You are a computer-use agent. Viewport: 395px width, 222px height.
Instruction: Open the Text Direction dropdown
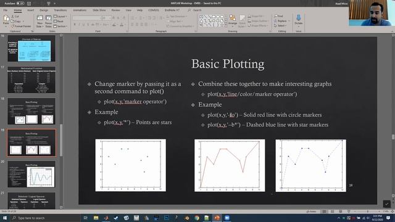click(x=177, y=16)
